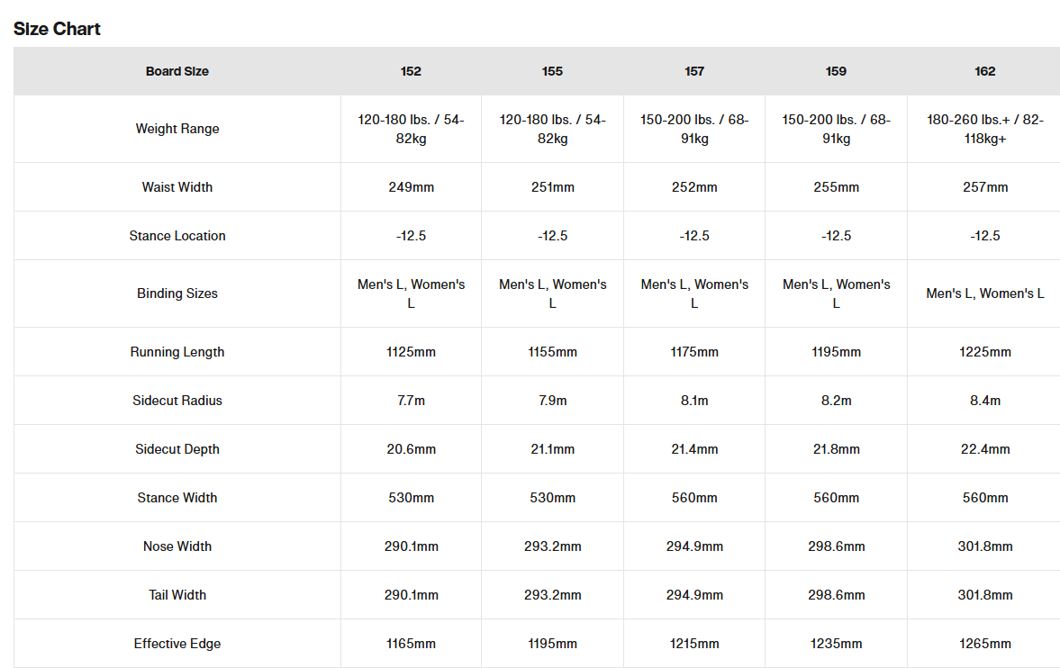
Task: Click the 180-260 lbs.+ weight range cell
Action: click(984, 129)
